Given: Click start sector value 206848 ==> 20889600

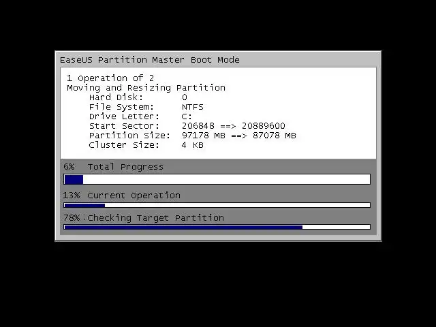Looking at the screenshot, I should click(x=234, y=126).
